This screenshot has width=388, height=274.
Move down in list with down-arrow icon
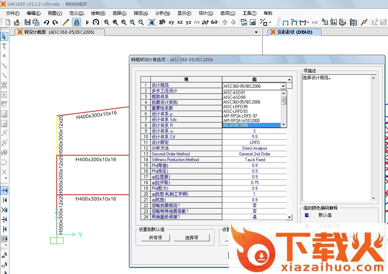(233, 22)
